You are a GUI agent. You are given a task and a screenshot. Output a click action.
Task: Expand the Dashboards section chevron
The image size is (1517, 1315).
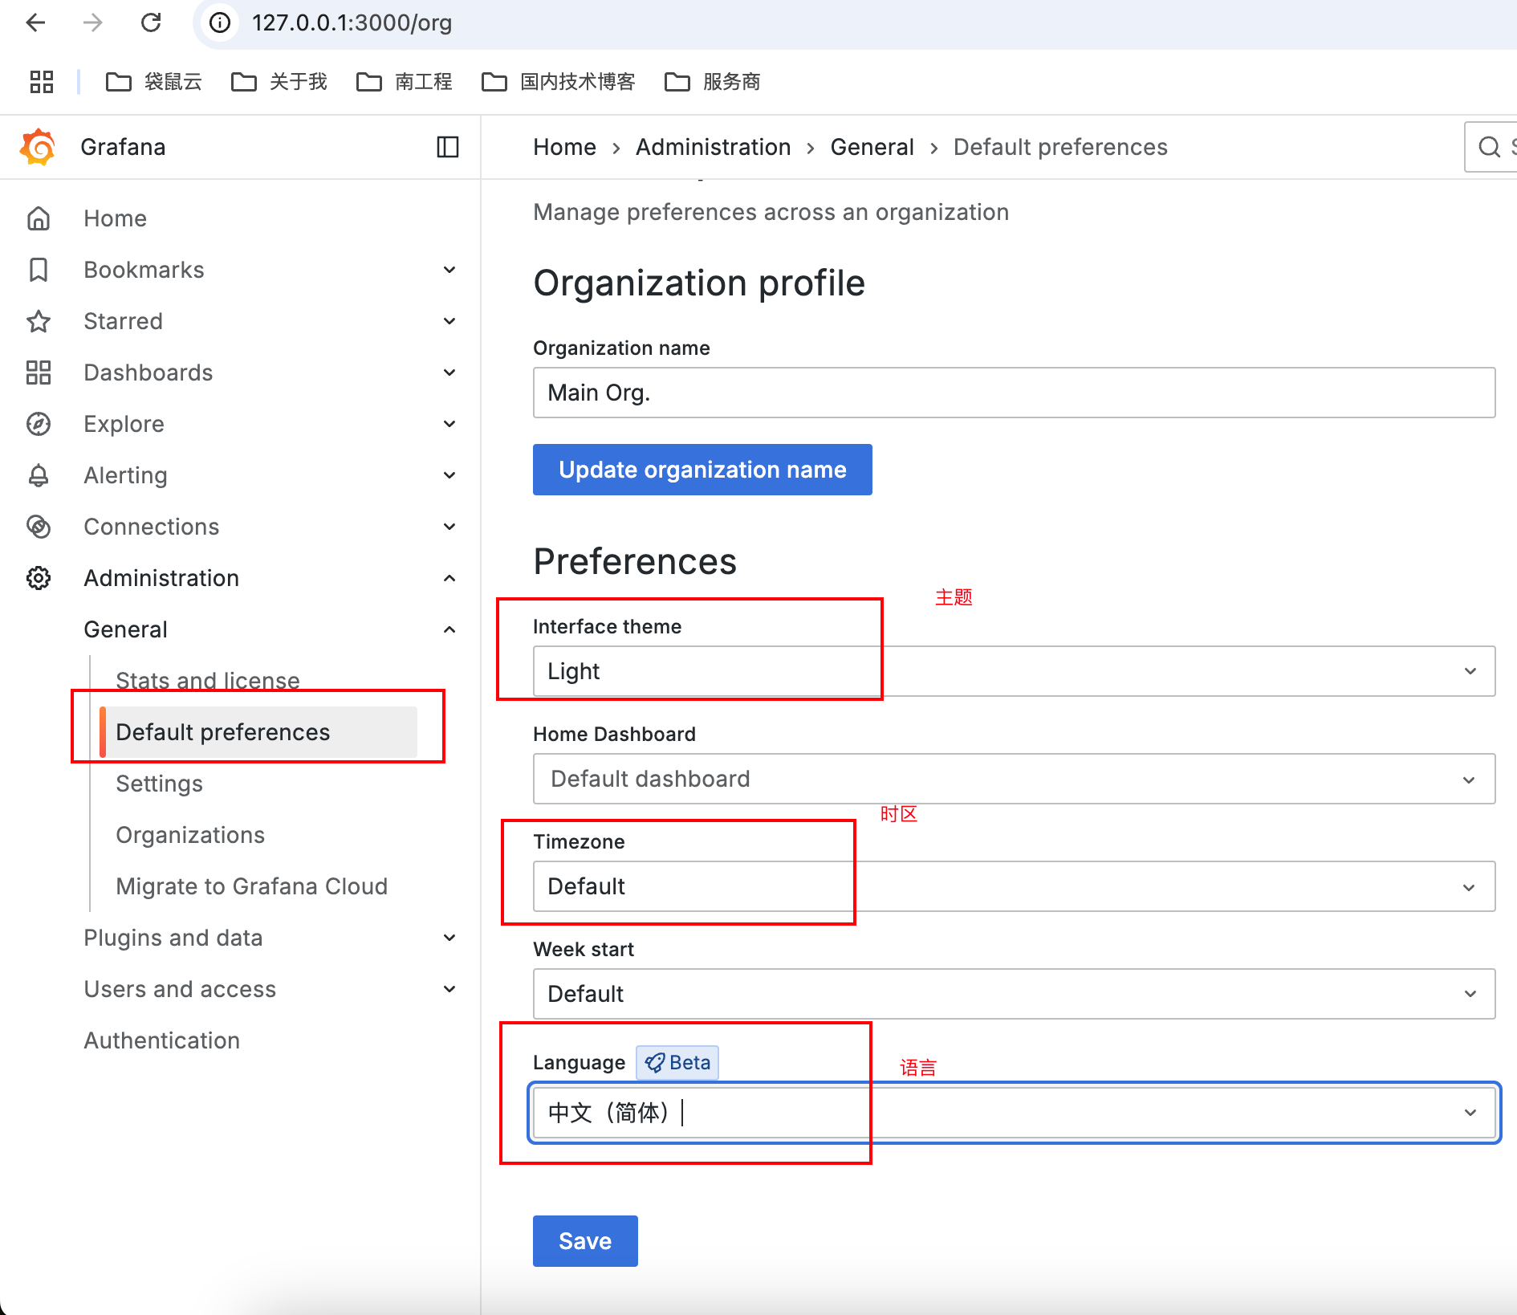pos(449,373)
